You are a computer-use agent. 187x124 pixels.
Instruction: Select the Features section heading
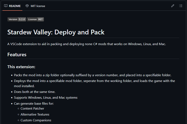(x=17, y=55)
